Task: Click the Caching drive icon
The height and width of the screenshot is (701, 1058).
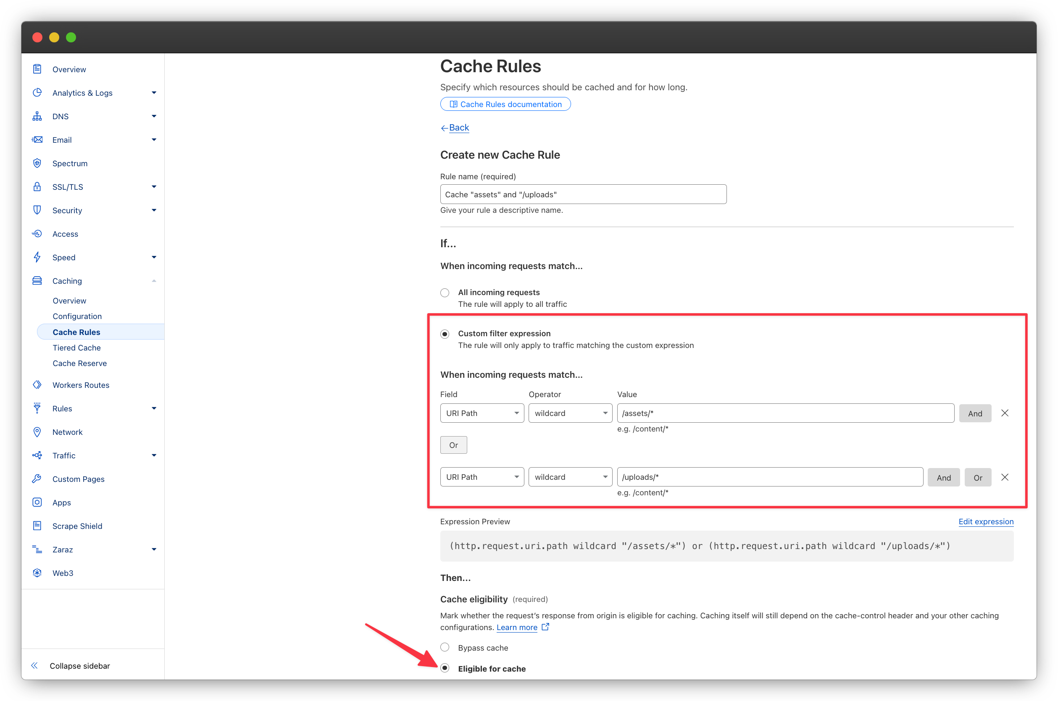Action: pyautogui.click(x=37, y=281)
